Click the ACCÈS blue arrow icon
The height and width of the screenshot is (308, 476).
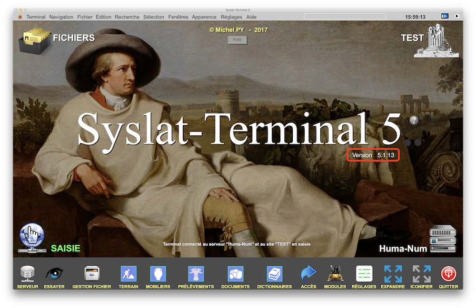308,273
